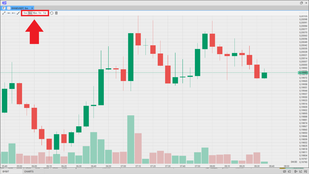Restore the window using the title bar button
This screenshot has height=174, width=309.
[x=301, y=3]
